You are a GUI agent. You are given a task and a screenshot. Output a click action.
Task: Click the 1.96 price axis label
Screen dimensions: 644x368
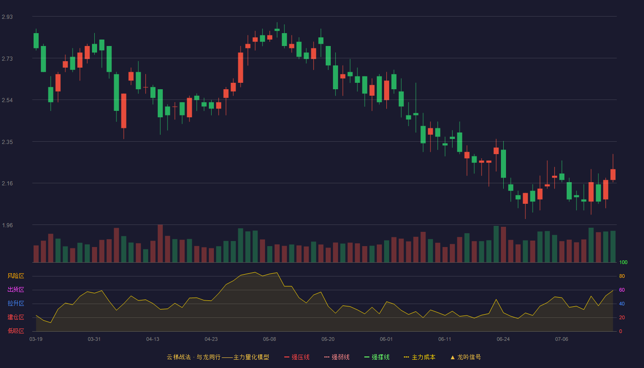[7, 225]
